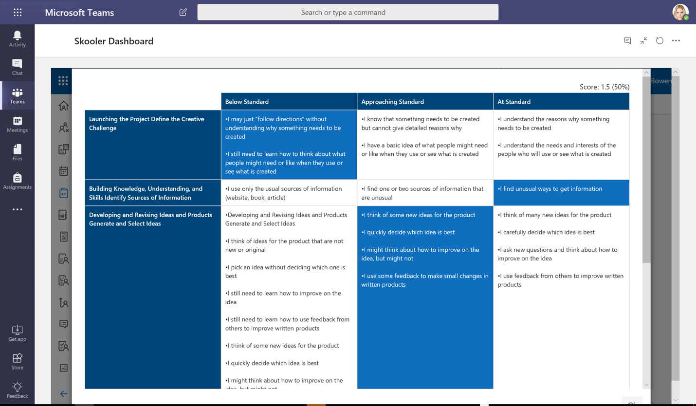
Task: Go to the Skooler home icon
Action: pyautogui.click(x=64, y=106)
